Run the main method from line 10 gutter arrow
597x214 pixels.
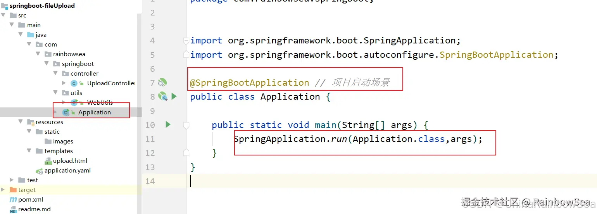click(168, 124)
